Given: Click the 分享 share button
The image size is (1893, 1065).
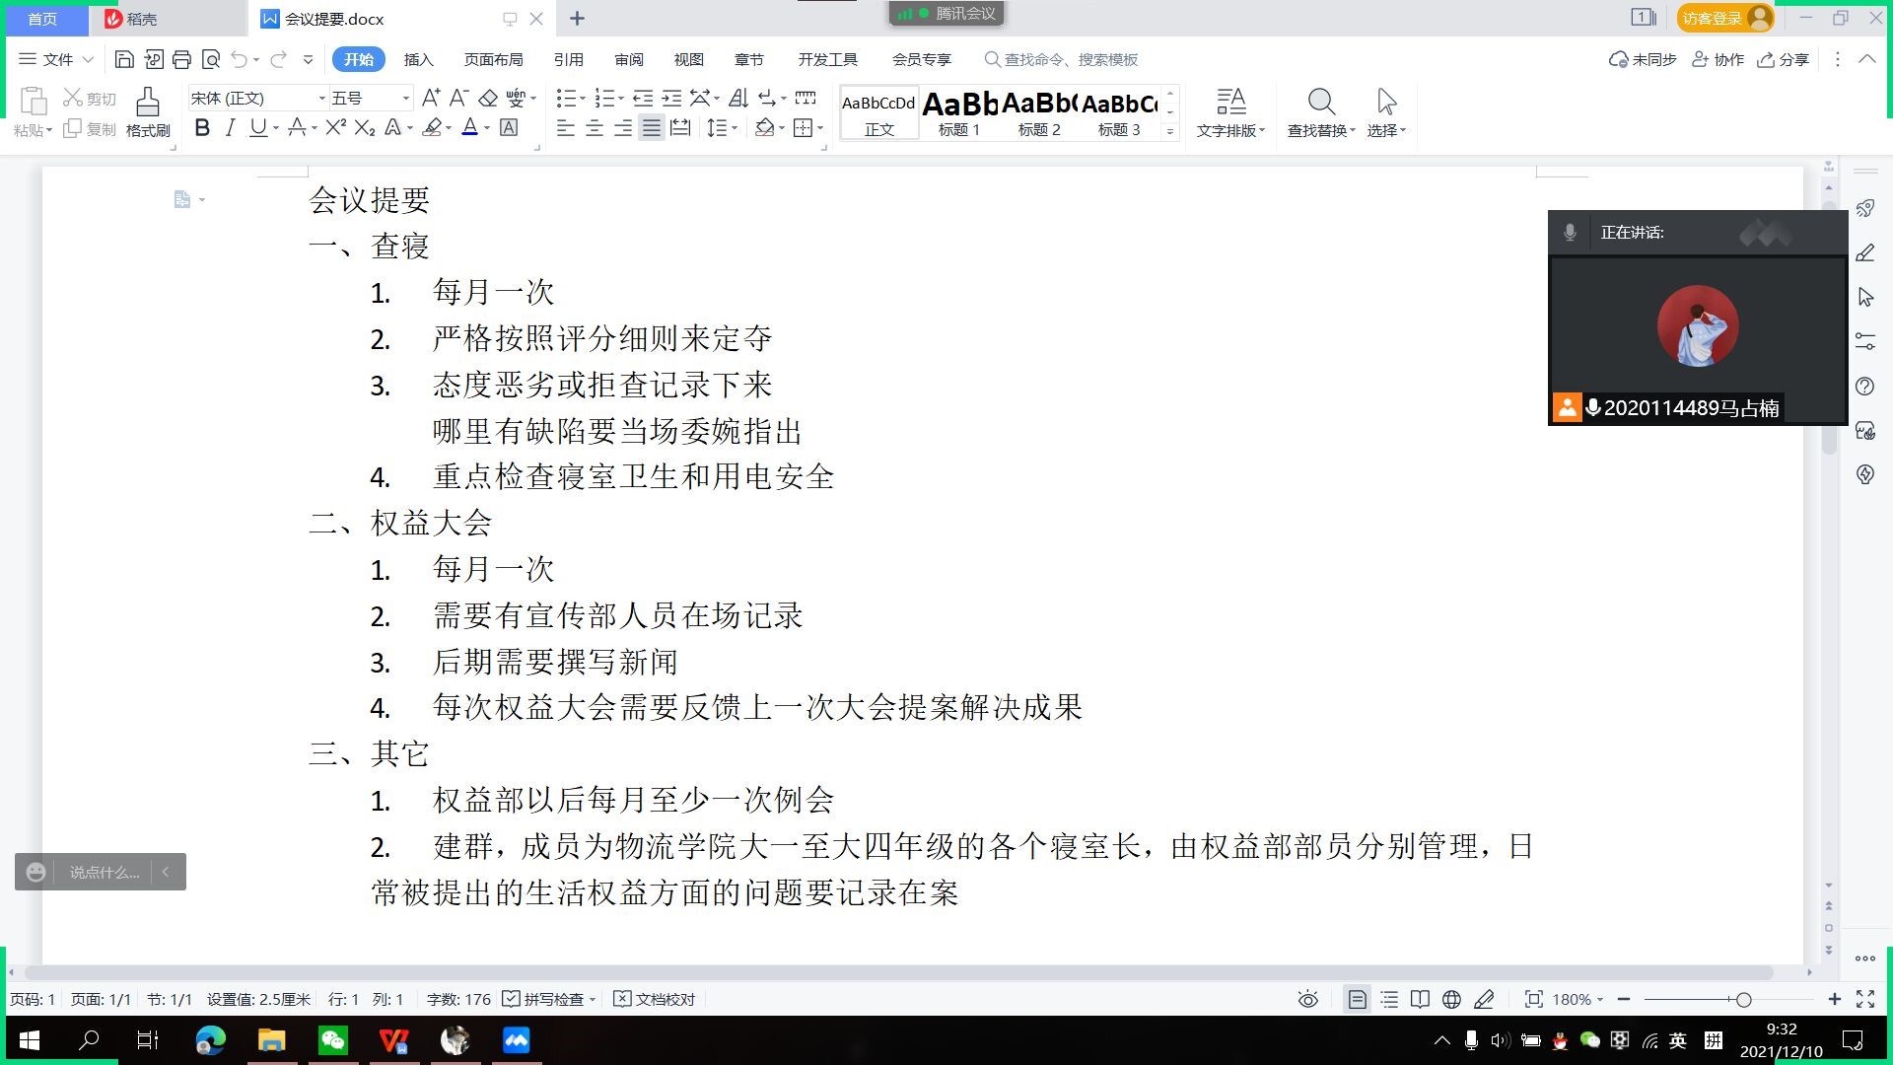Looking at the screenshot, I should coord(1784,60).
